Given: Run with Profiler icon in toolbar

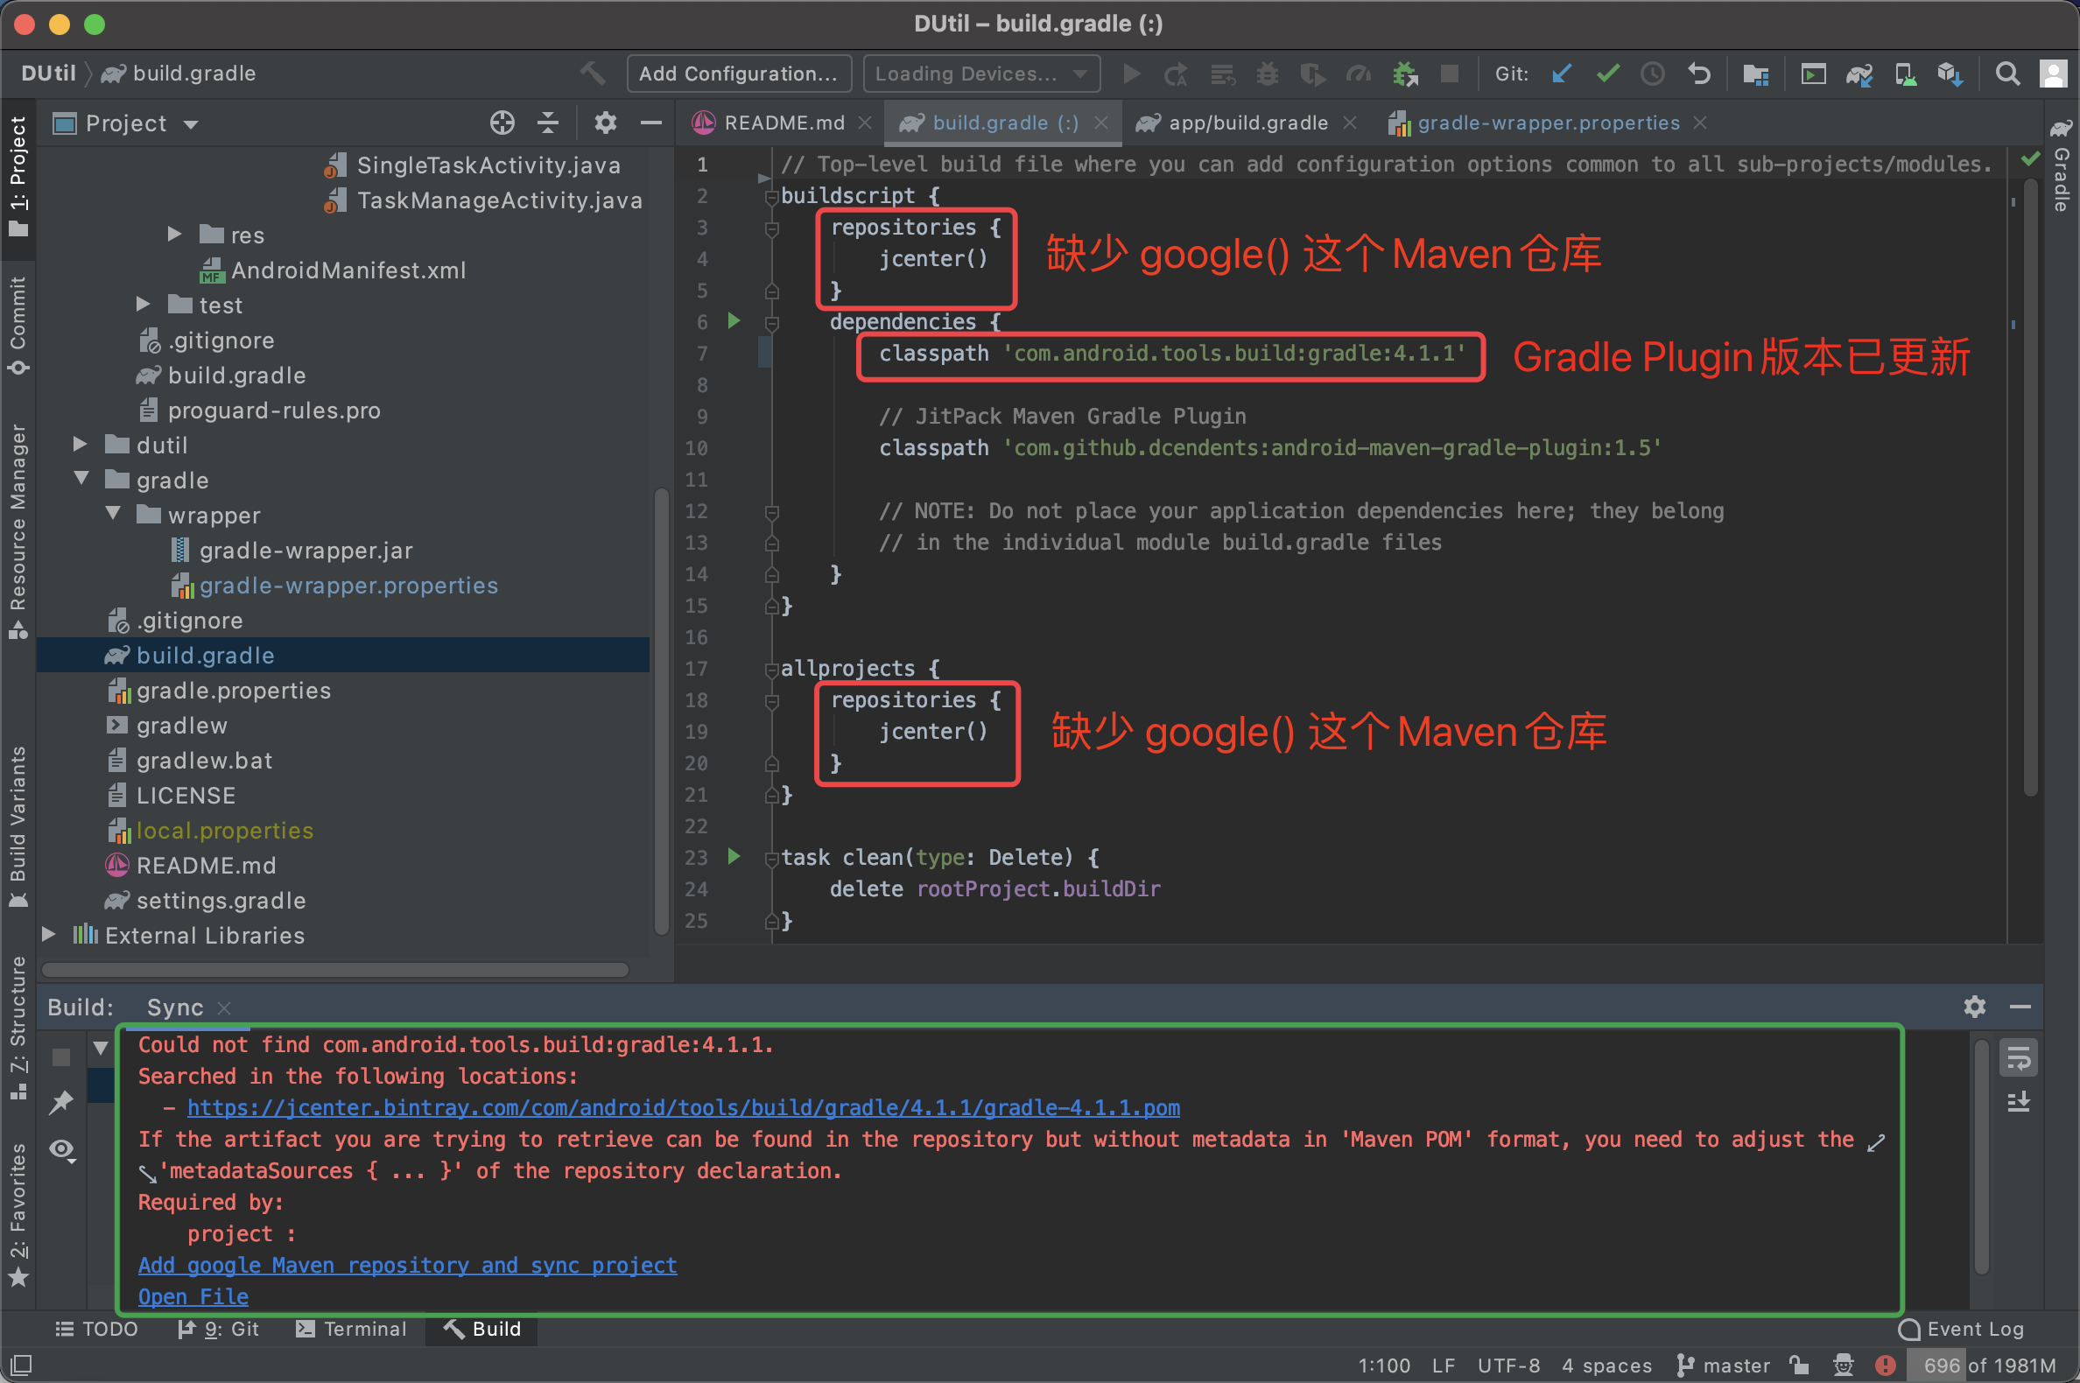Looking at the screenshot, I should tap(1359, 74).
